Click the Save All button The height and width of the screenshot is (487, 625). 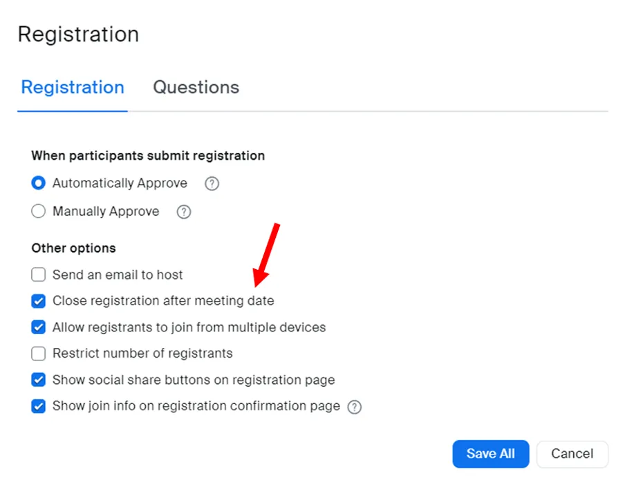pyautogui.click(x=490, y=454)
